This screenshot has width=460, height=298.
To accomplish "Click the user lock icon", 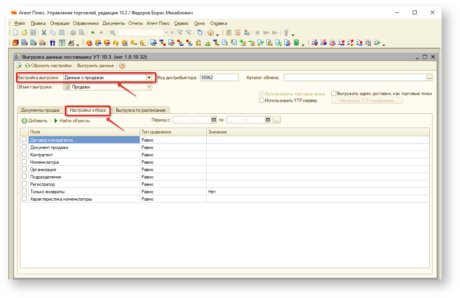I will click(247, 33).
